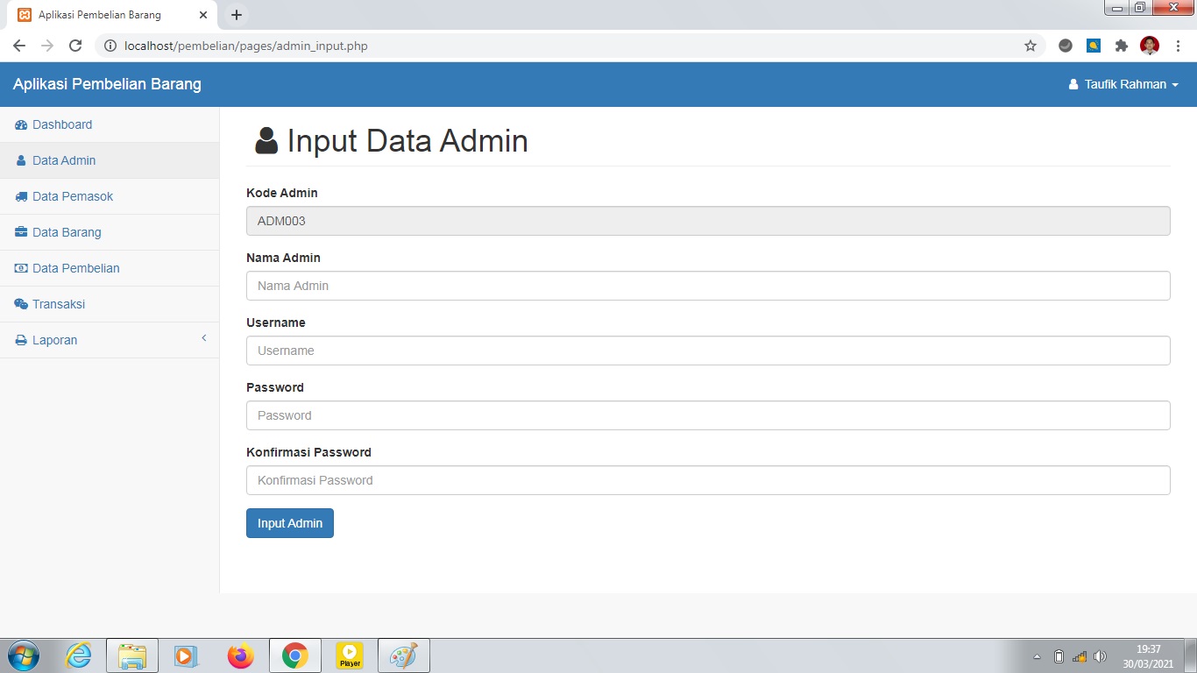
Task: Select the box icon for Data Barang
Action: coord(20,232)
